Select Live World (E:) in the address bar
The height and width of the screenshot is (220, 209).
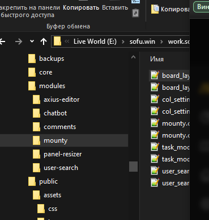tap(95, 41)
